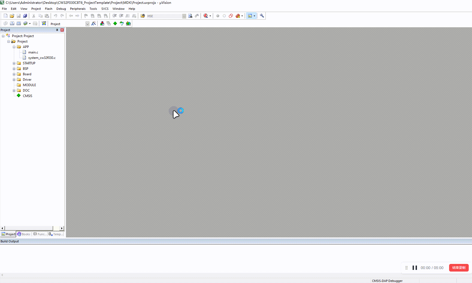
Task: Open the Edit menu
Action: pyautogui.click(x=14, y=9)
